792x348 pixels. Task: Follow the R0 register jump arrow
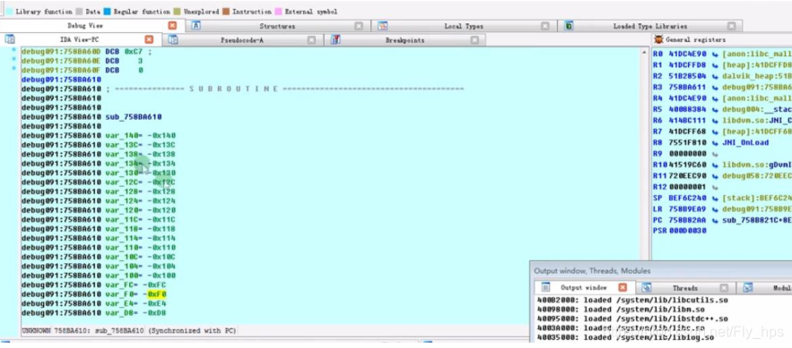click(x=715, y=54)
